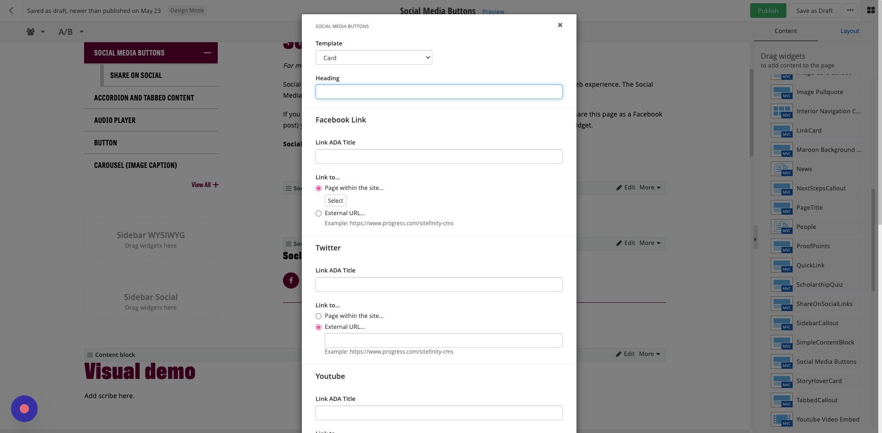Click the PageTitle widget icon
This screenshot has width=882, height=433.
coord(782,207)
